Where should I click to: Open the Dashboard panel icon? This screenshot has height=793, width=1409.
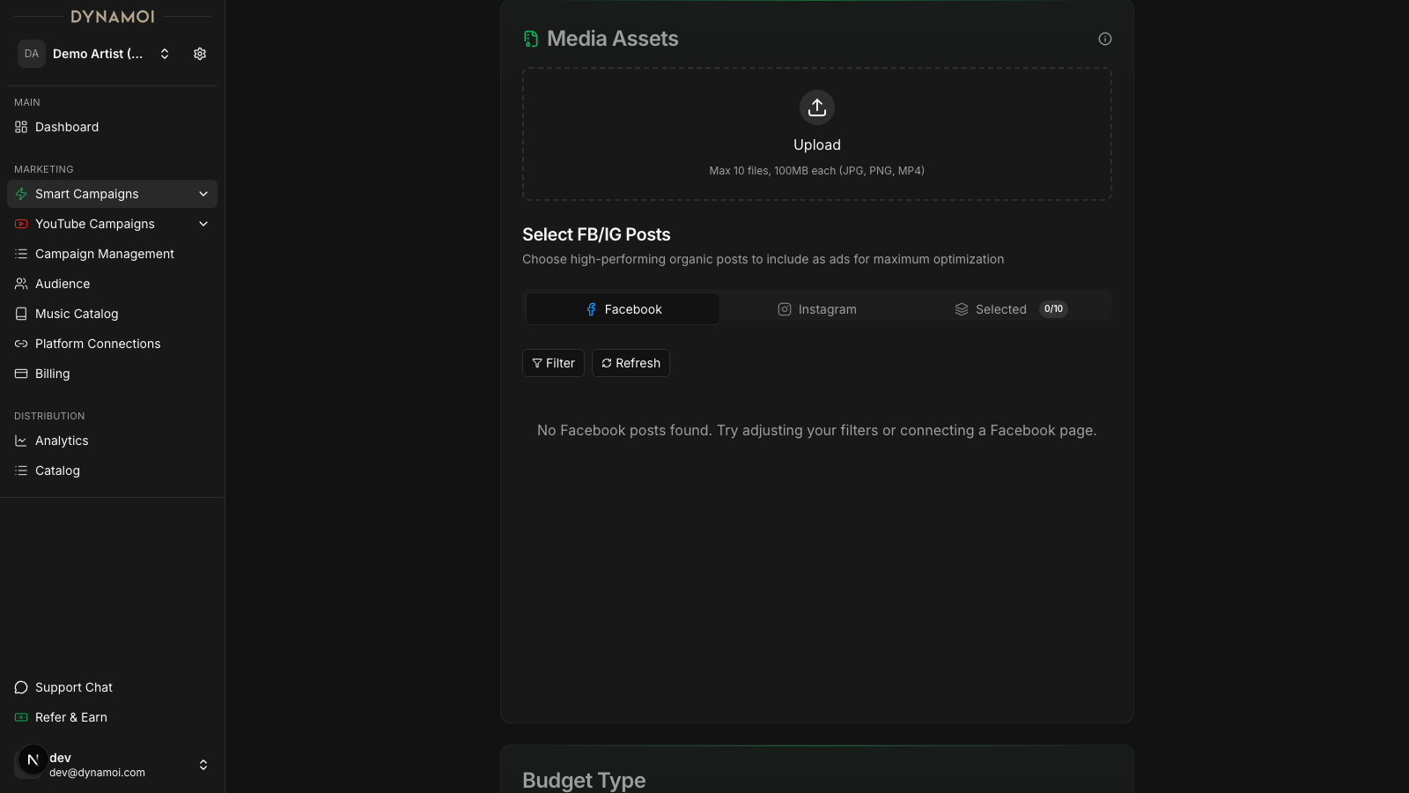20,127
